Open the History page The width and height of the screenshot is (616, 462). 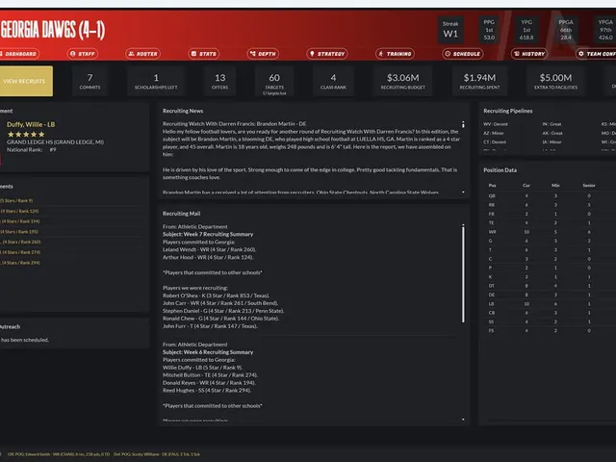click(x=530, y=54)
